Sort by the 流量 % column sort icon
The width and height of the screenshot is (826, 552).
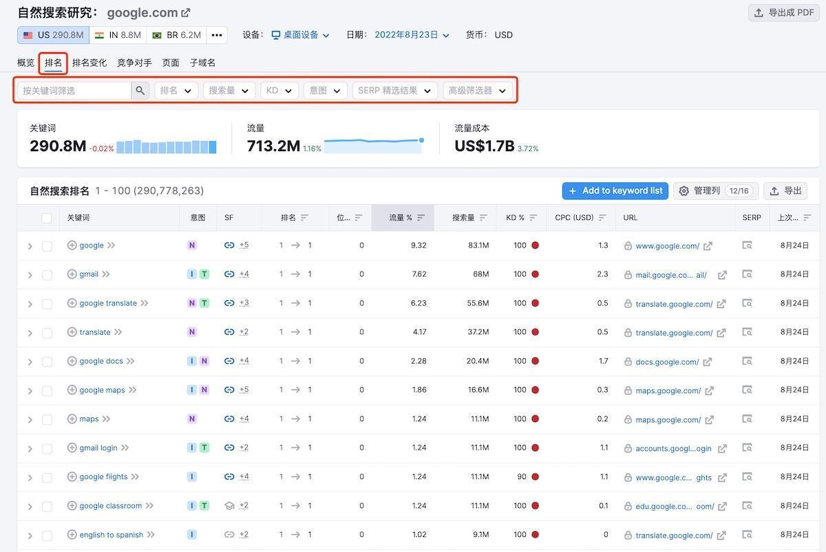pyautogui.click(x=421, y=218)
